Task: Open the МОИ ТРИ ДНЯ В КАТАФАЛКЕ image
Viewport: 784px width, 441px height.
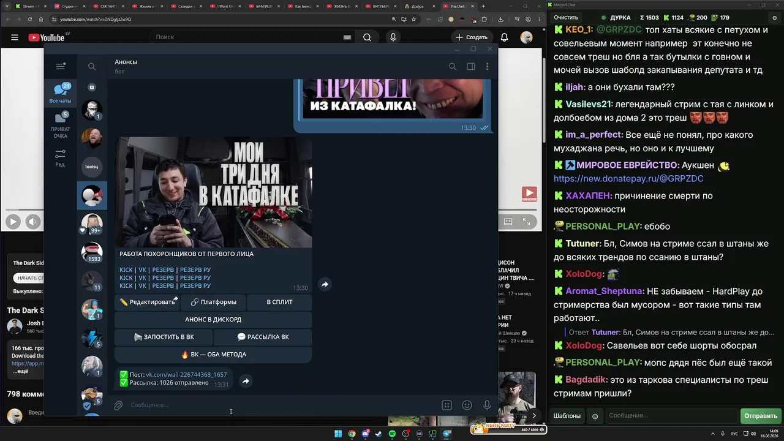Action: [213, 192]
